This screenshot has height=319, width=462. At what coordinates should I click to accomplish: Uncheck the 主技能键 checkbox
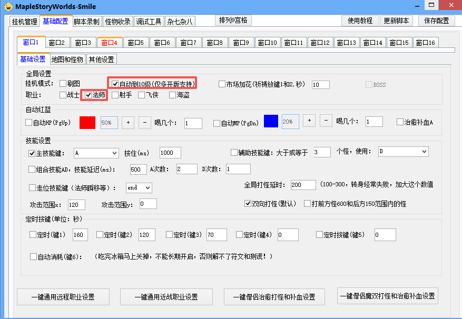tap(32, 153)
